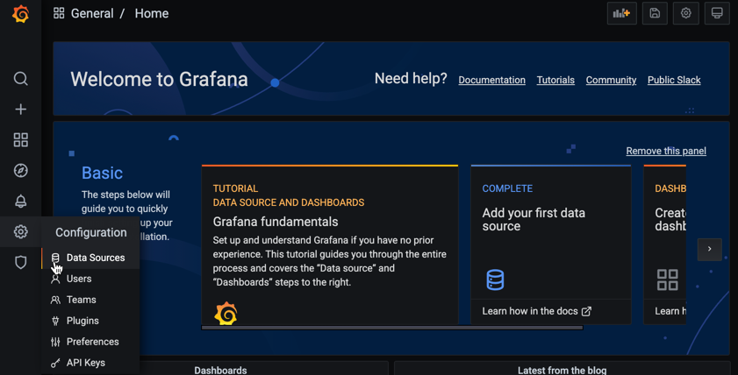Click the Dashboards panel title
The height and width of the screenshot is (375, 738).
click(220, 371)
